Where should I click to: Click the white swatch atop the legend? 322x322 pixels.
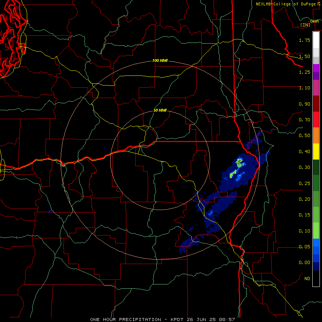(x=316, y=40)
